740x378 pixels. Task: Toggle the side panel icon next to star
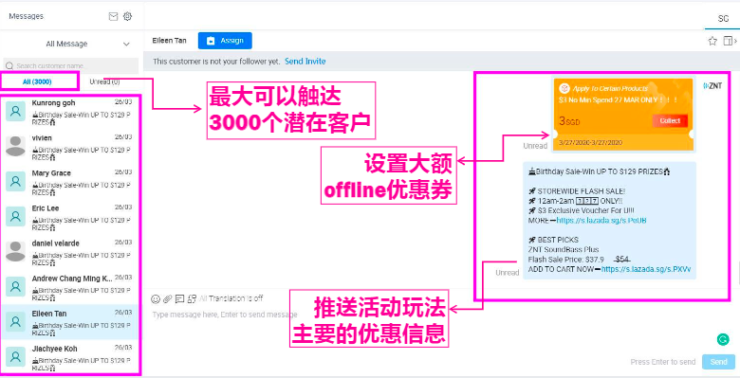[x=730, y=41]
